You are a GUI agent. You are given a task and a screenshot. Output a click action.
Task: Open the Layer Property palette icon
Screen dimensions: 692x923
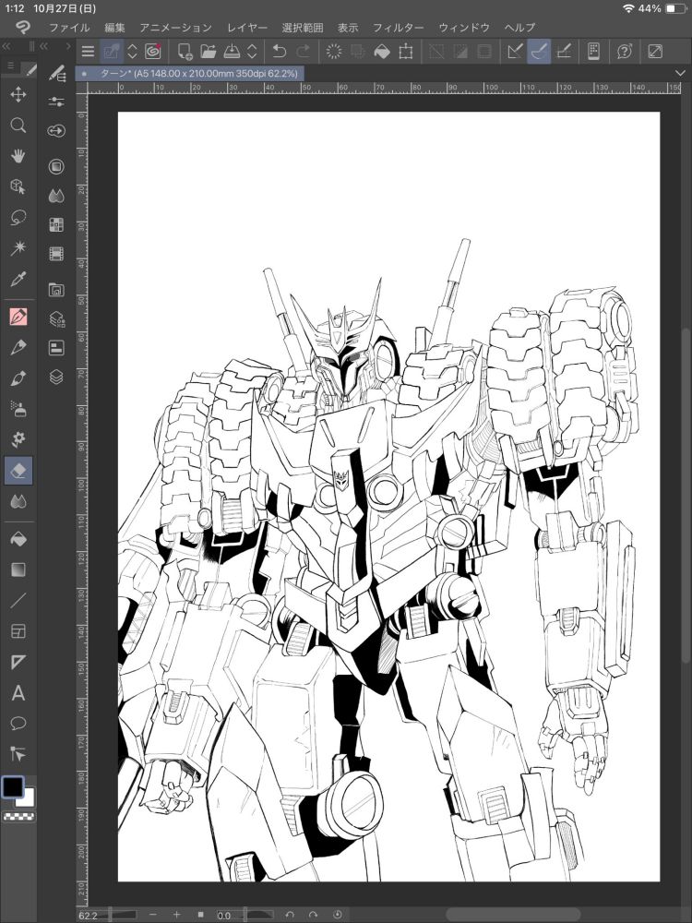56,348
